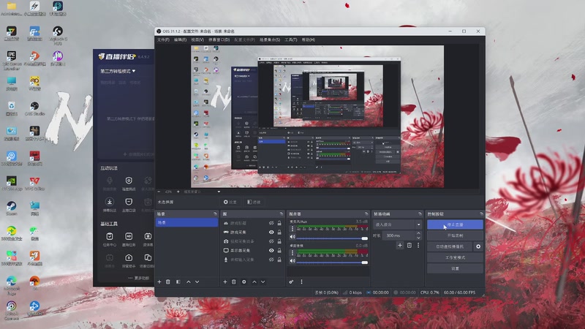This screenshot has width=585, height=329.
Task: Pop out the Scenes dock panel
Action: point(215,213)
